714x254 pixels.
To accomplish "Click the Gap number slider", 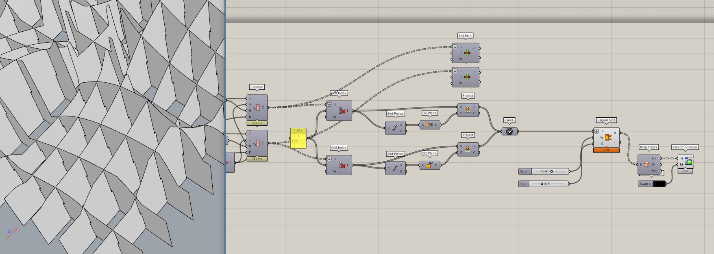I will click(544, 184).
